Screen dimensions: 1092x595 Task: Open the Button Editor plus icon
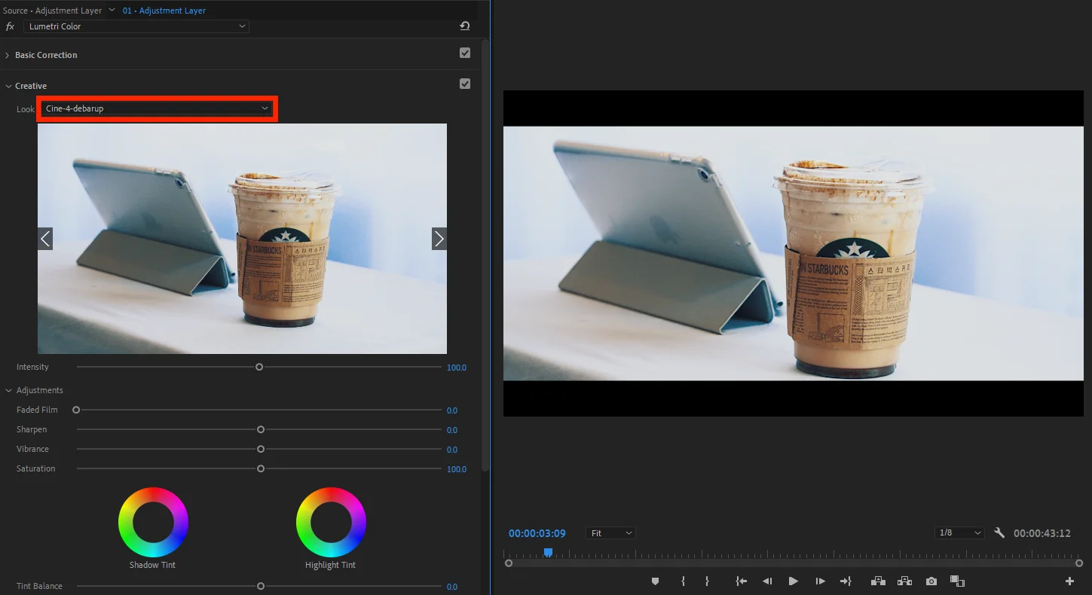click(1069, 581)
